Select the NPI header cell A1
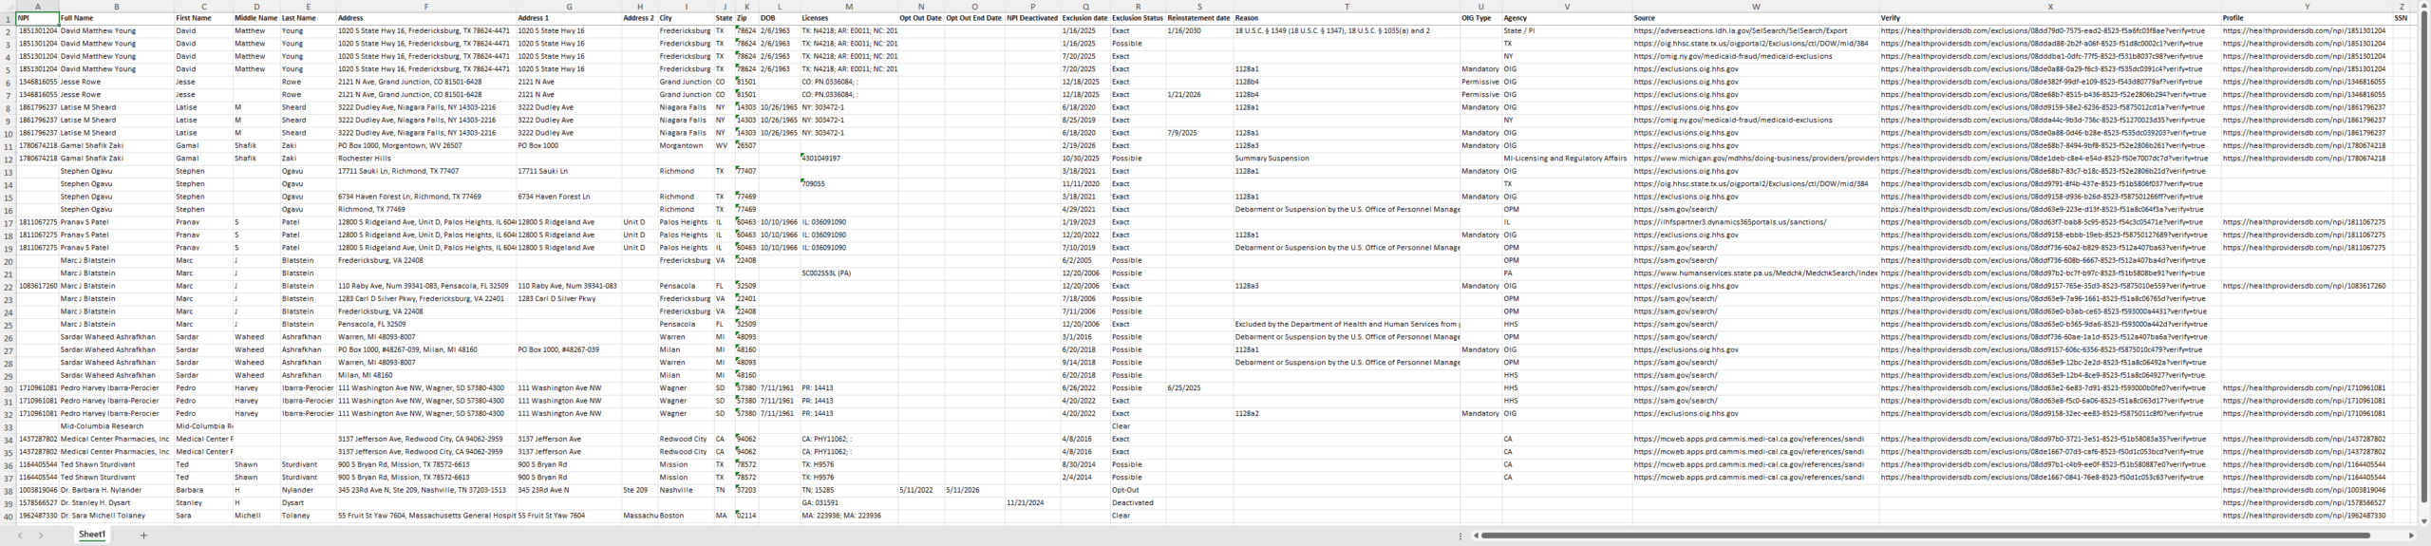Viewport: 2431px width, 546px height. tap(37, 18)
